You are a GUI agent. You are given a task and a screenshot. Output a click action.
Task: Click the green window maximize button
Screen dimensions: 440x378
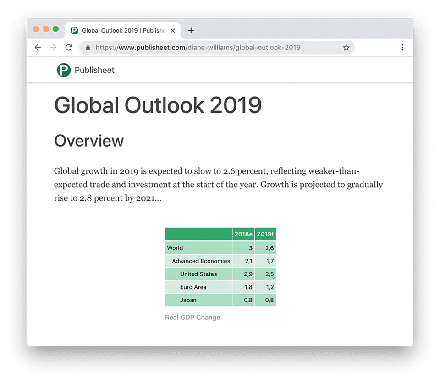pos(55,29)
